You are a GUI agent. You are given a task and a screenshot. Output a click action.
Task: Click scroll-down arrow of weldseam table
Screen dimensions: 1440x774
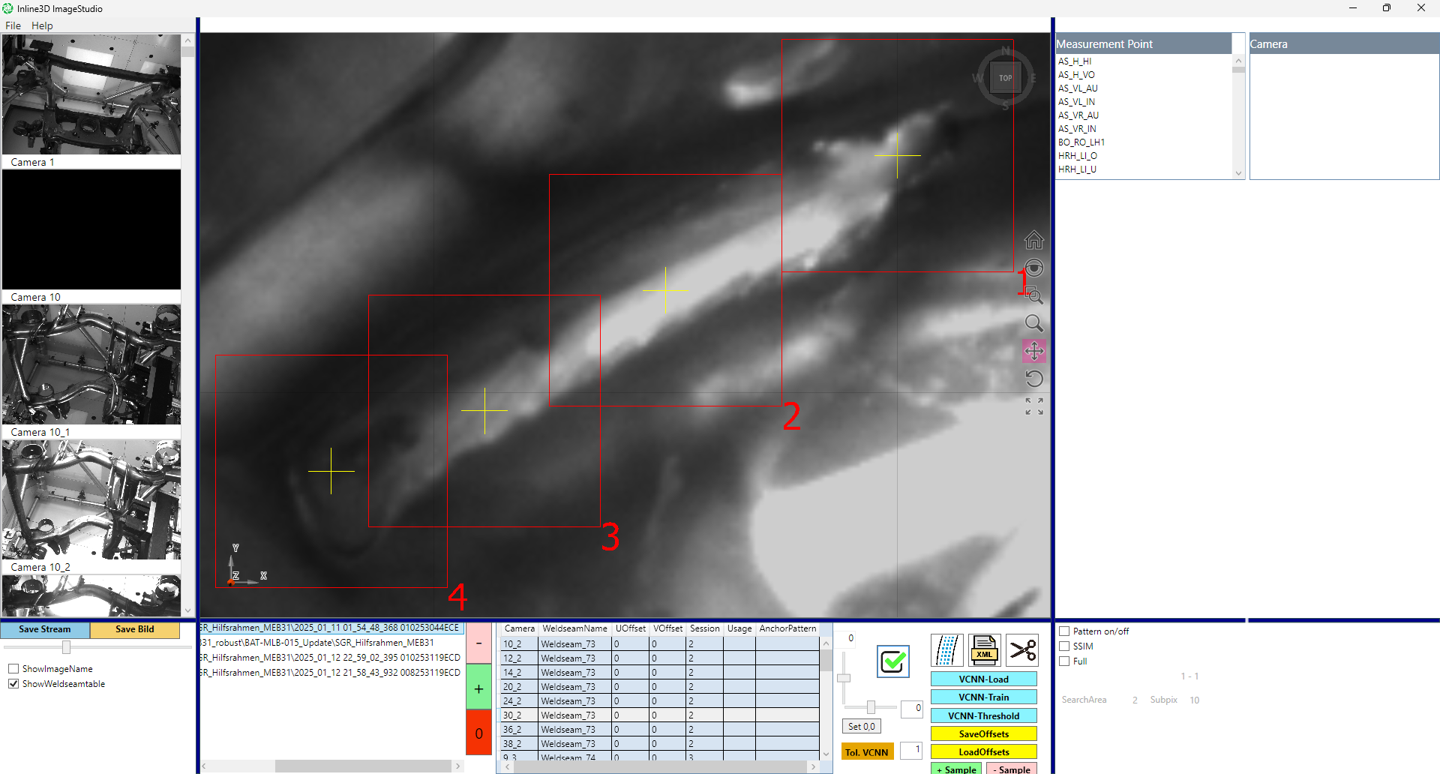click(x=826, y=754)
